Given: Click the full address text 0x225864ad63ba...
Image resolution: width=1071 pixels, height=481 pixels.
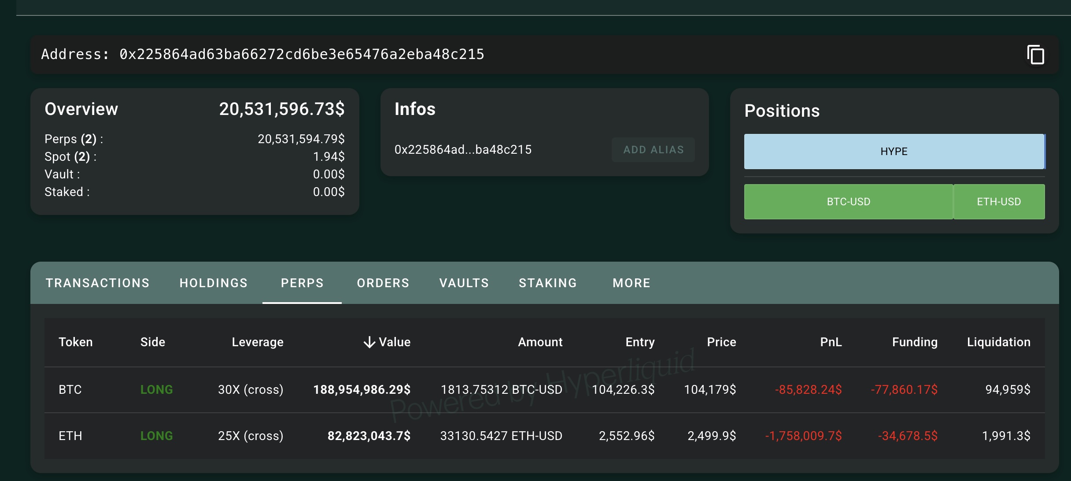Looking at the screenshot, I should 302,54.
